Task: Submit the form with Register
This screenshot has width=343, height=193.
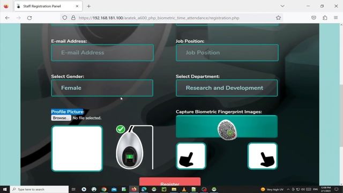Action: point(170,182)
